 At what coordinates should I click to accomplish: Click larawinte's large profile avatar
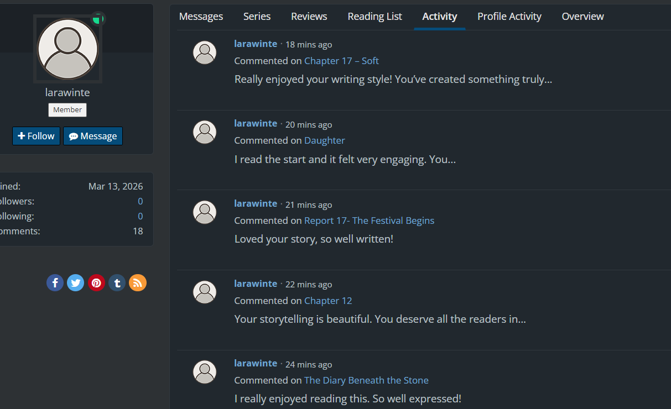coord(67,49)
